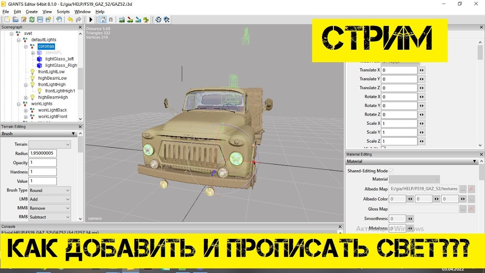Click the Undo arrow icon
485x273 pixels.
[70, 20]
